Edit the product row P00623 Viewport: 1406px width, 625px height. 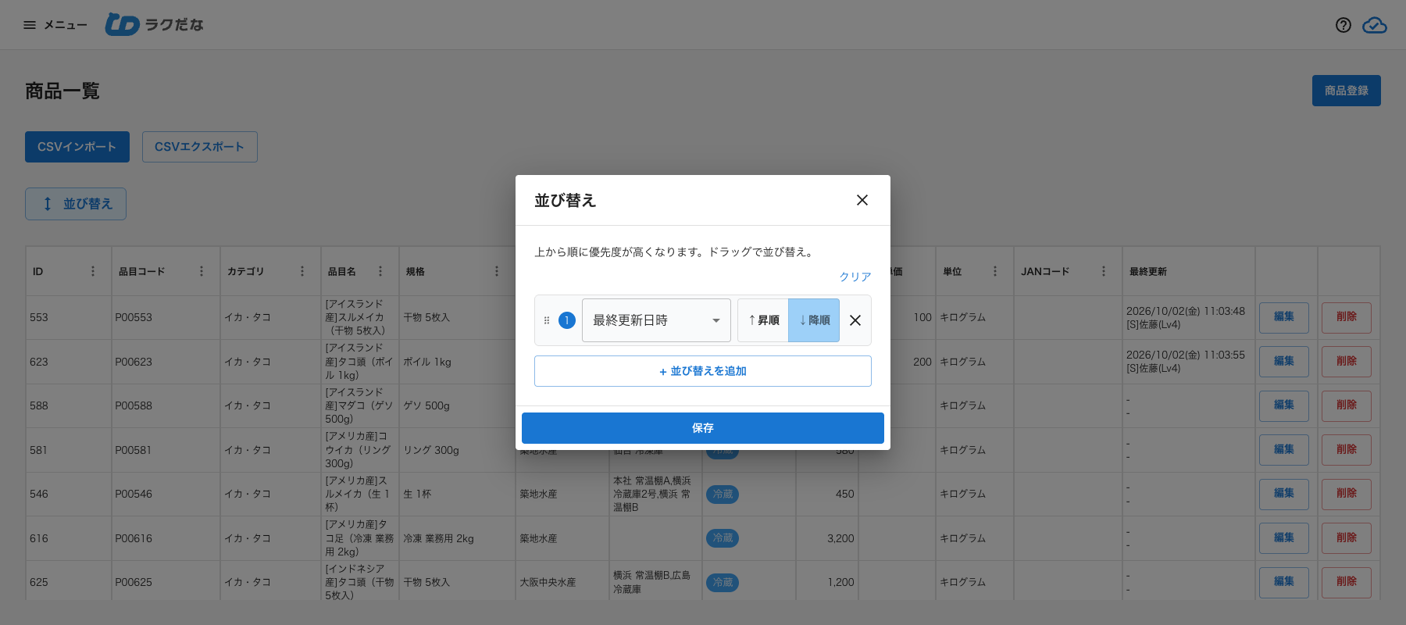coord(1284,362)
